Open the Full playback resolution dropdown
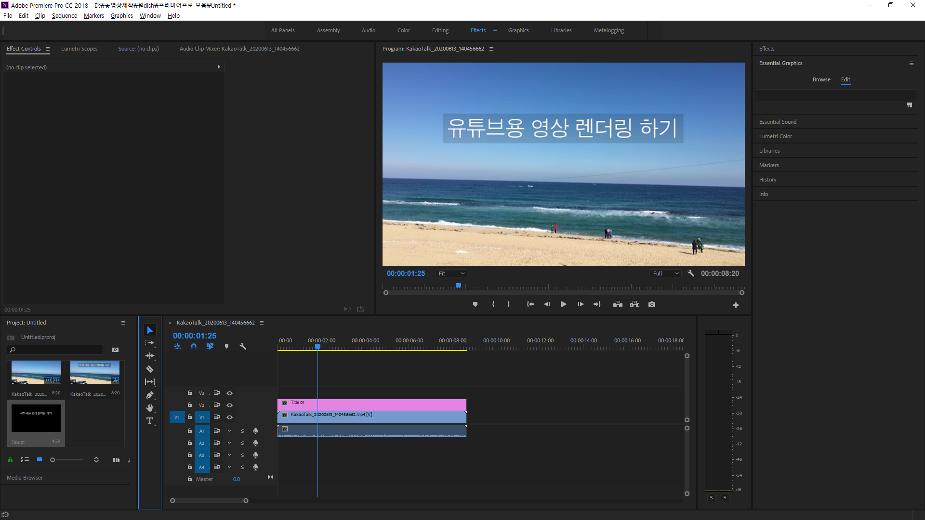This screenshot has width=925, height=520. tap(665, 273)
